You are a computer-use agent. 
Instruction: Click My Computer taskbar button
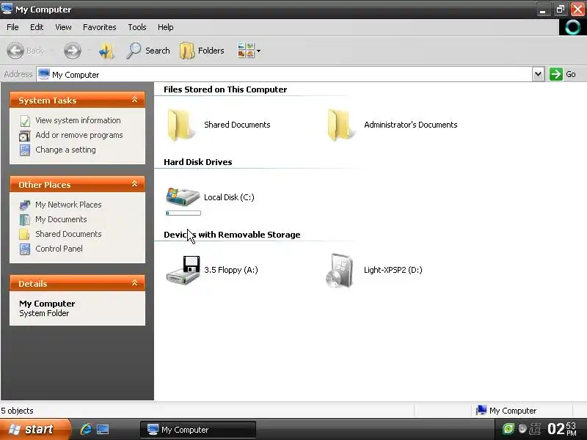198,430
